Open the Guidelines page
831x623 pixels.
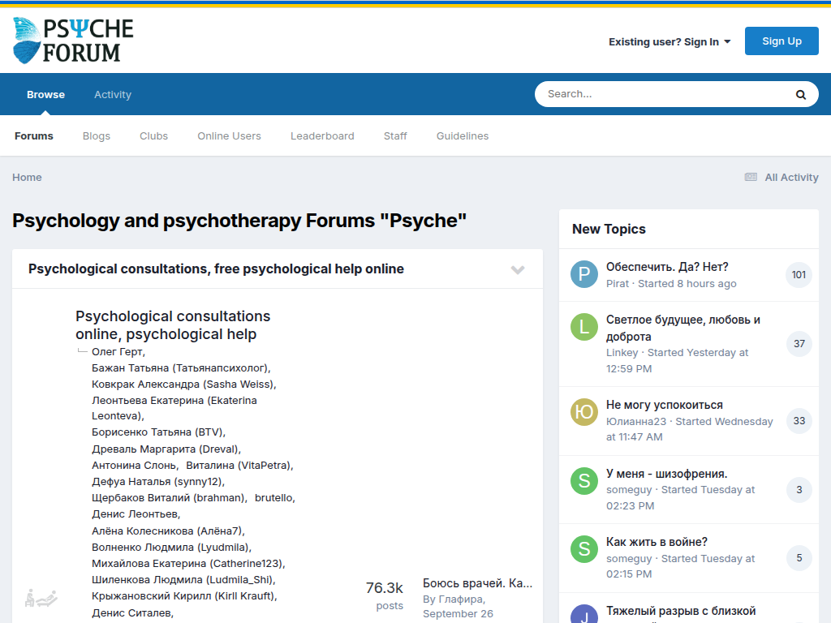pyautogui.click(x=462, y=136)
